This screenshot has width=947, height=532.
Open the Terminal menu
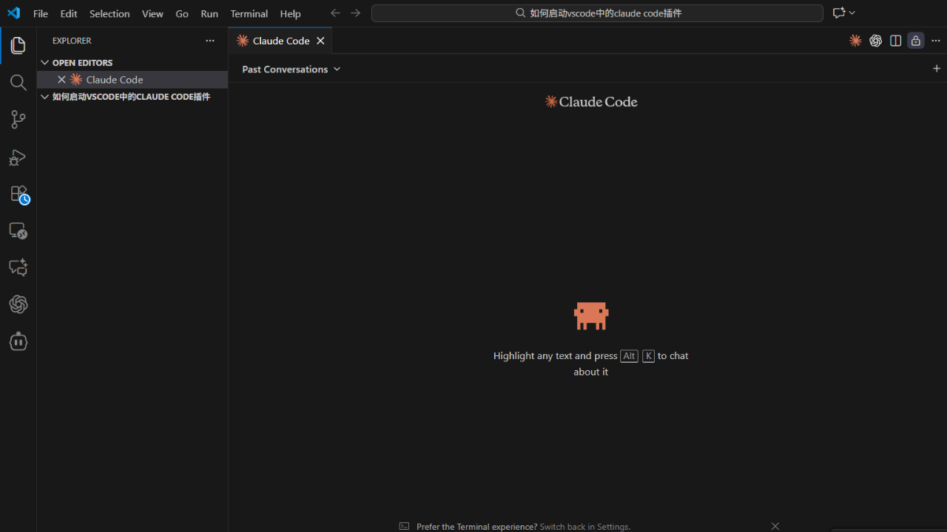click(249, 13)
